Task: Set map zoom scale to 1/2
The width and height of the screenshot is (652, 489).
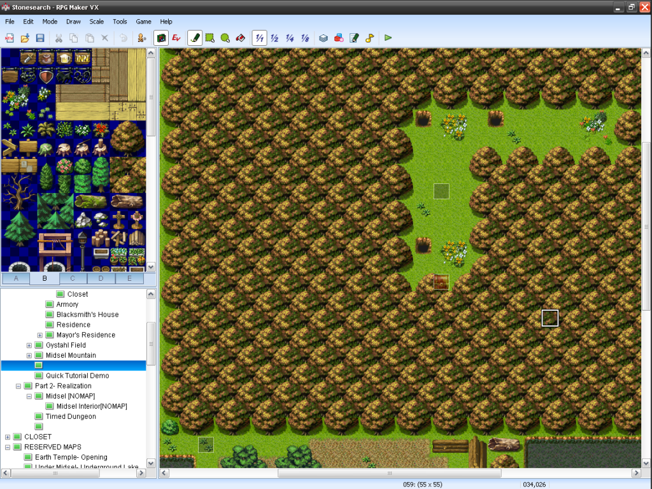Action: (x=275, y=38)
